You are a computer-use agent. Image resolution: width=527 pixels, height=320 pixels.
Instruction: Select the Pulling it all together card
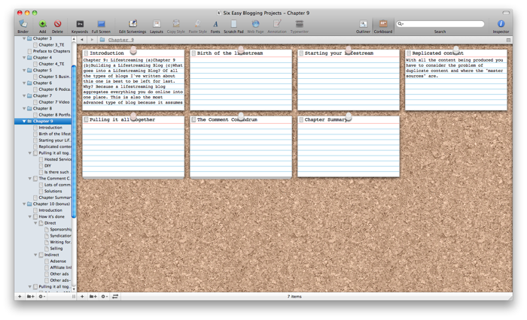(133, 146)
